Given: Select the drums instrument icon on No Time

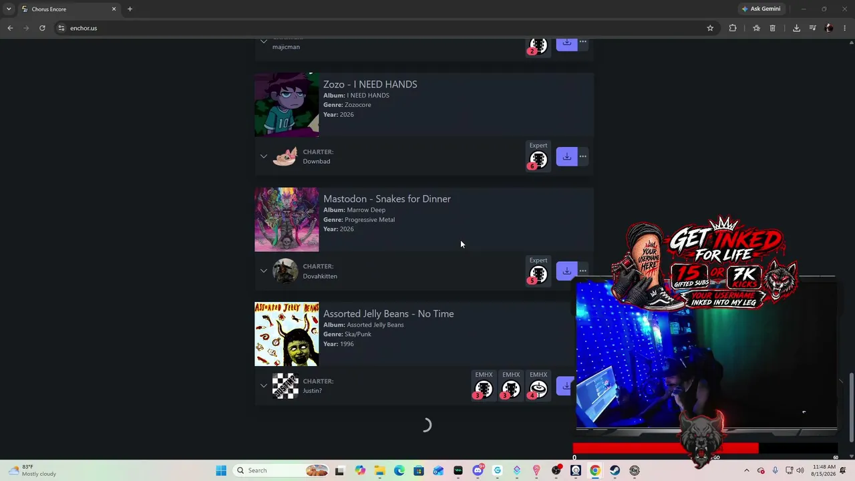Looking at the screenshot, I should coord(538,389).
